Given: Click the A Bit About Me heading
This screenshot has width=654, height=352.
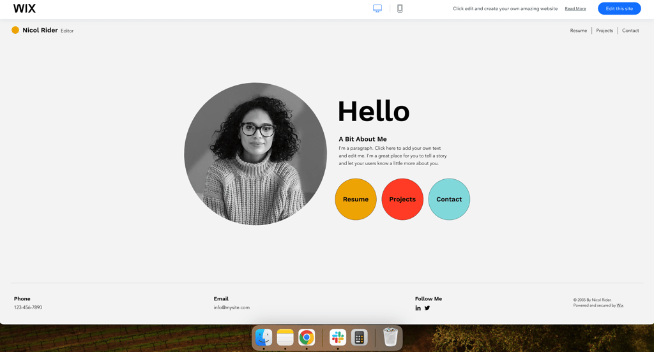Looking at the screenshot, I should [363, 139].
